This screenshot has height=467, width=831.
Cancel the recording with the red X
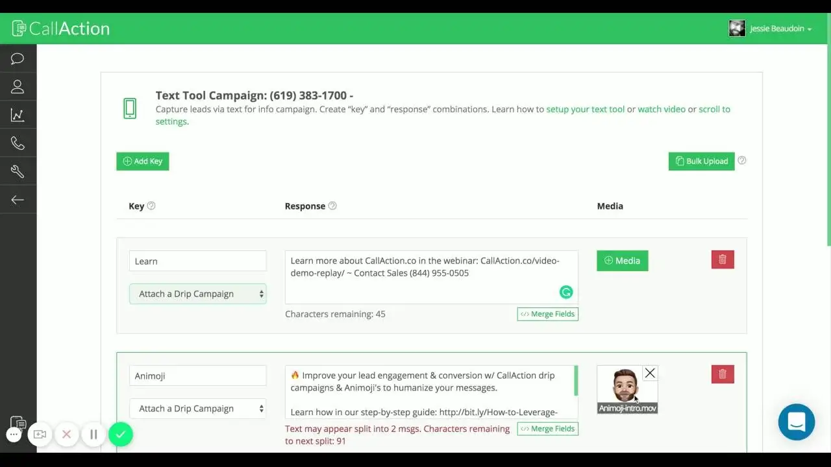[x=66, y=435]
